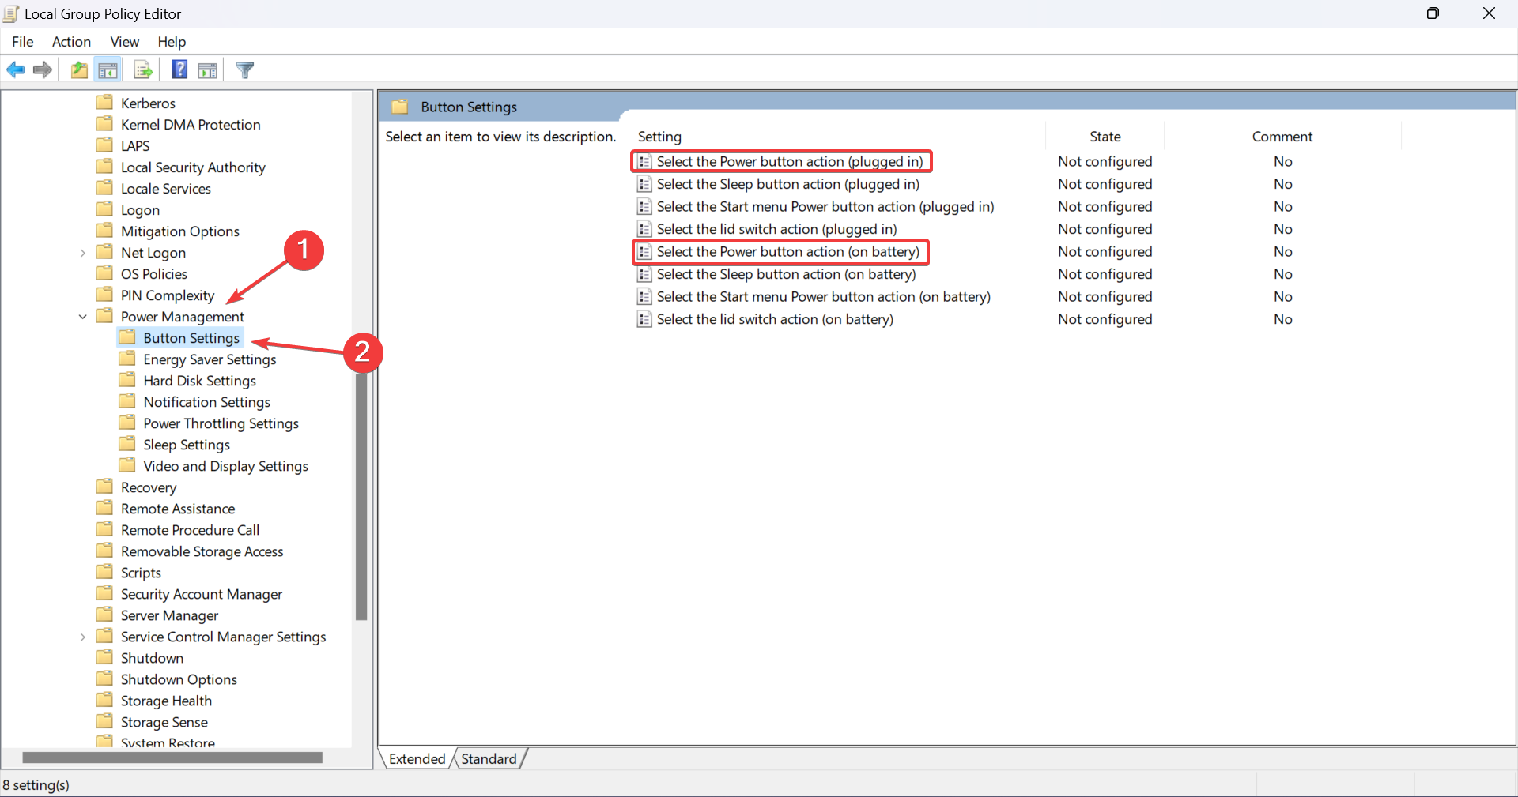Viewport: 1518px width, 797px height.
Task: Click policy icon for Start menu Power (plugged in)
Action: [x=645, y=207]
